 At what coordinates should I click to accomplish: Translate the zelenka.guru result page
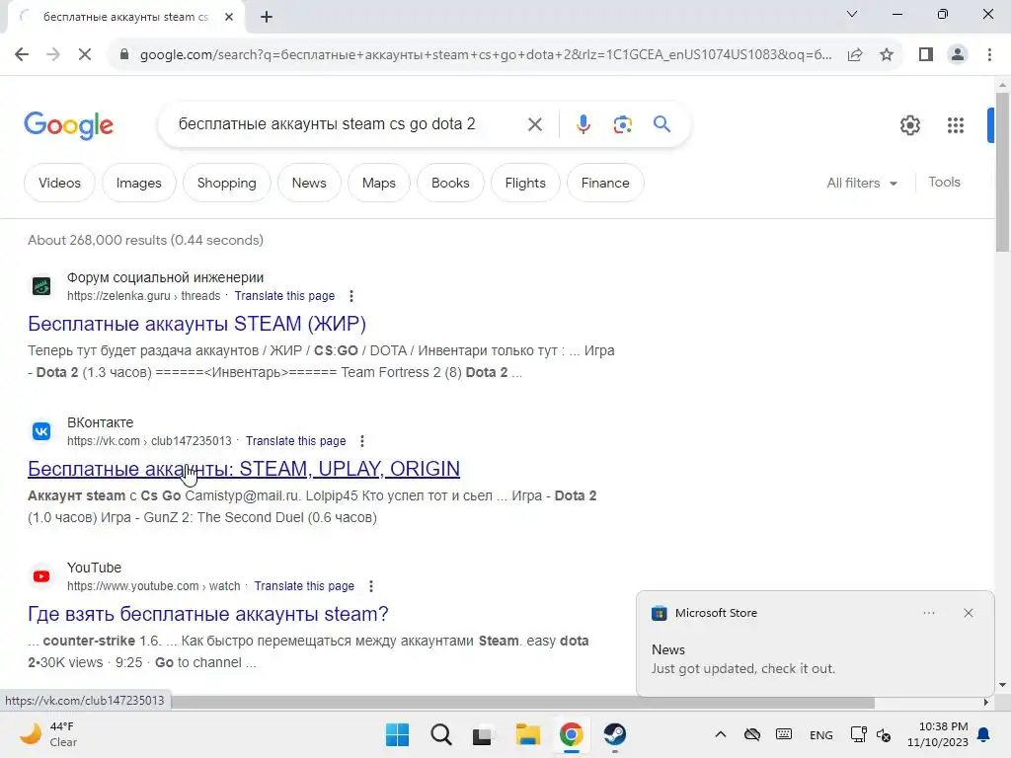284,296
